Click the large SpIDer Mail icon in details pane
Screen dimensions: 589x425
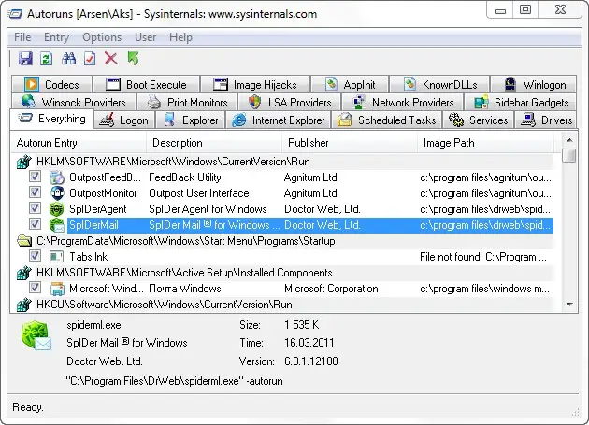[x=36, y=335]
